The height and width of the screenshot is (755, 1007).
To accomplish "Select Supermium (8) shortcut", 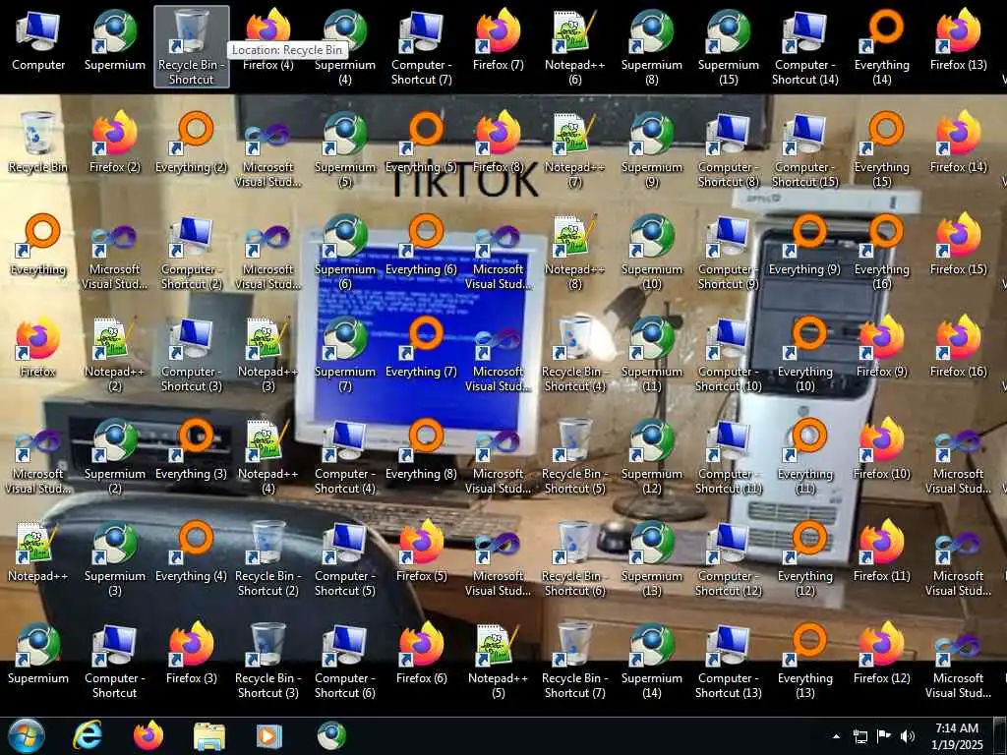I will point(651,46).
